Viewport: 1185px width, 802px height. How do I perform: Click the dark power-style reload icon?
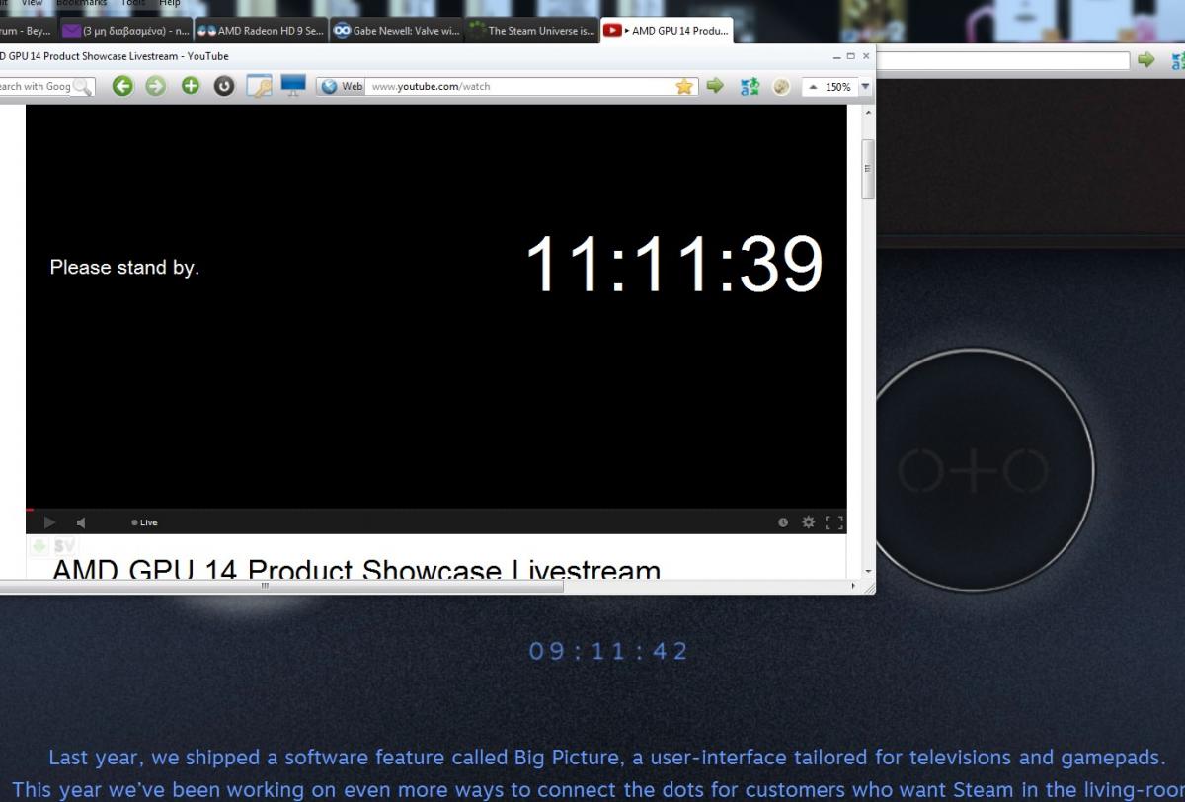(224, 86)
